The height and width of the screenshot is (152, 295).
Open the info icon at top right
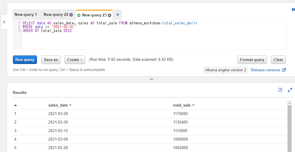pyautogui.click(x=293, y=10)
